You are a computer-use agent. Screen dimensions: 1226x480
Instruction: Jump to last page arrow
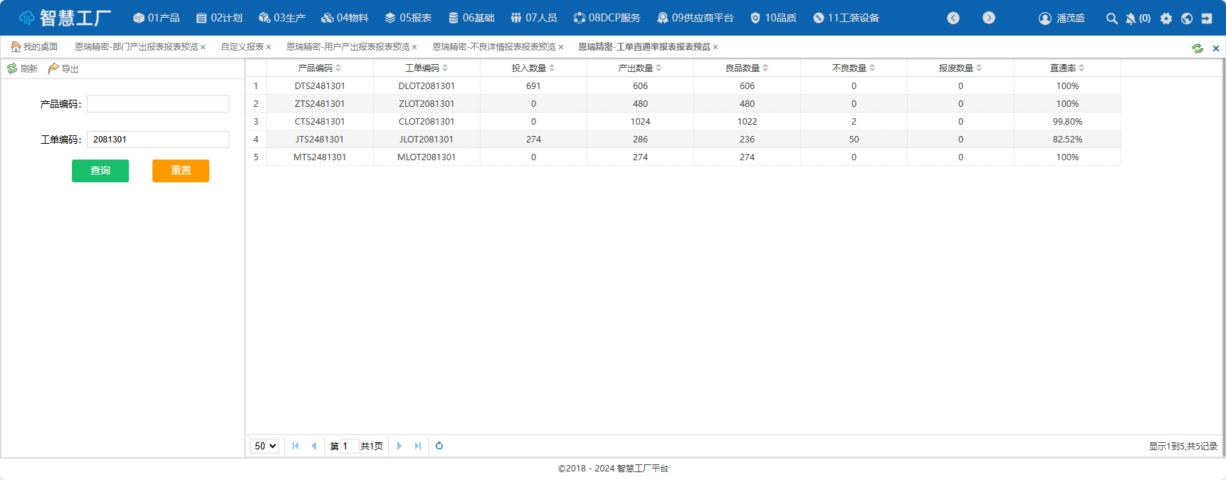click(x=418, y=446)
